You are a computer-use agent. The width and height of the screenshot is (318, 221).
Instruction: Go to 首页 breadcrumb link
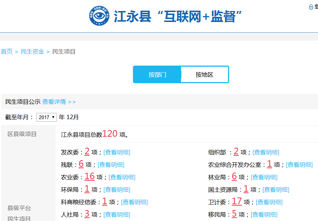[x=7, y=52]
